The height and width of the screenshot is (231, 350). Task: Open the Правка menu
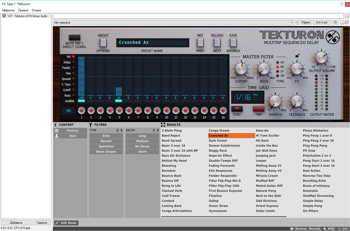pos(23,10)
